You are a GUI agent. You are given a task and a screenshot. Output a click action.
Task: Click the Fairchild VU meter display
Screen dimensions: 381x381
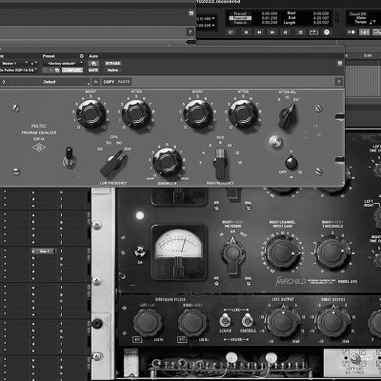pos(179,252)
